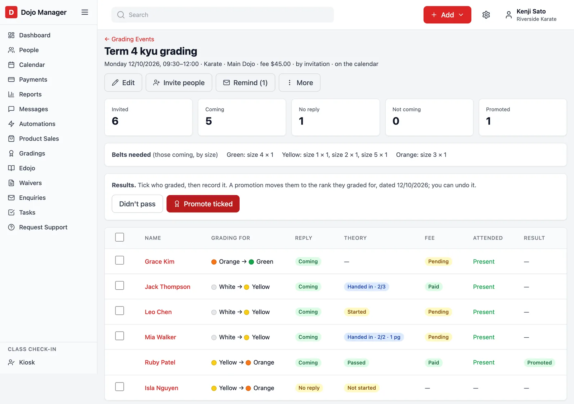Image resolution: width=574 pixels, height=404 pixels.
Task: Click the People icon in sidebar
Action: click(x=11, y=50)
